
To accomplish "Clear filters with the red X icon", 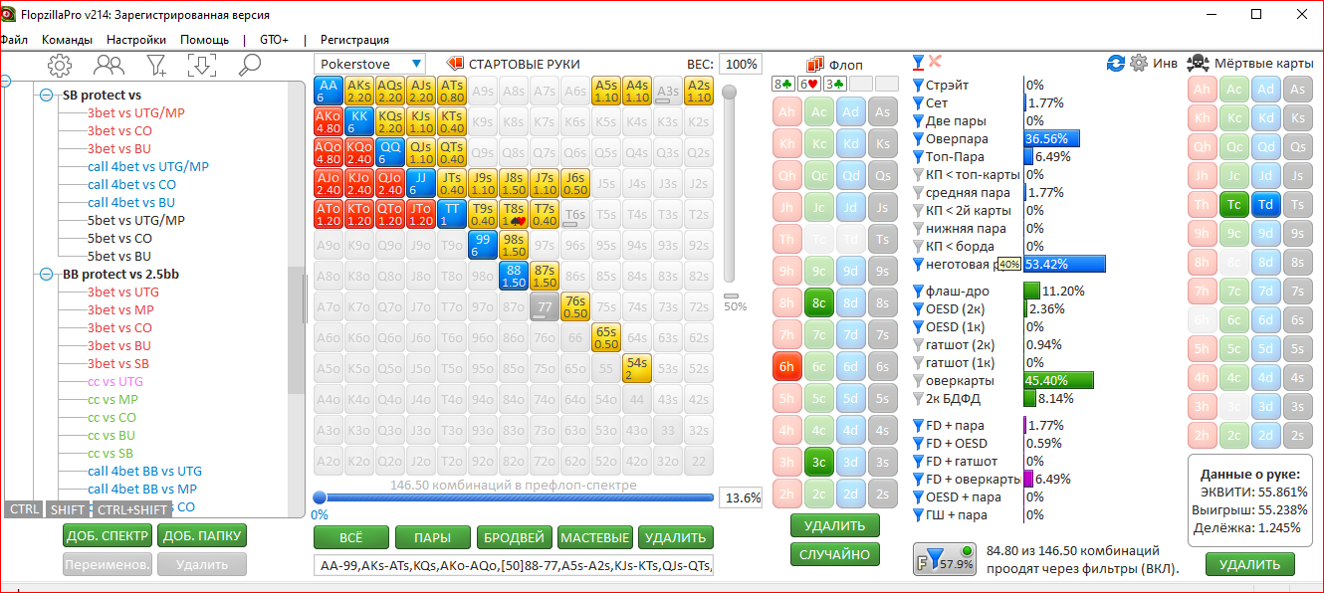I will pos(935,63).
